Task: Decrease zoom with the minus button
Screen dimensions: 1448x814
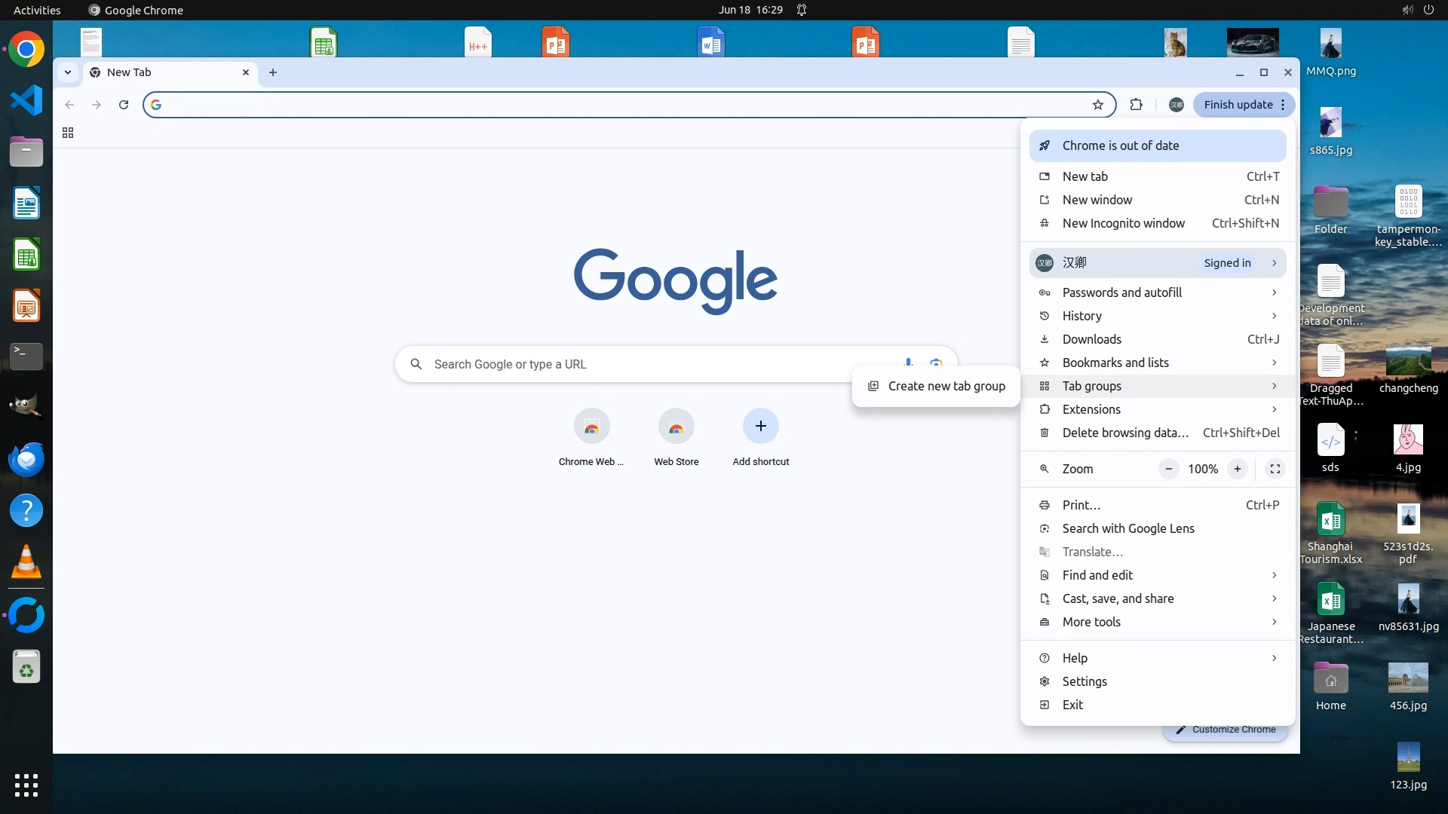Action: tap(1168, 469)
